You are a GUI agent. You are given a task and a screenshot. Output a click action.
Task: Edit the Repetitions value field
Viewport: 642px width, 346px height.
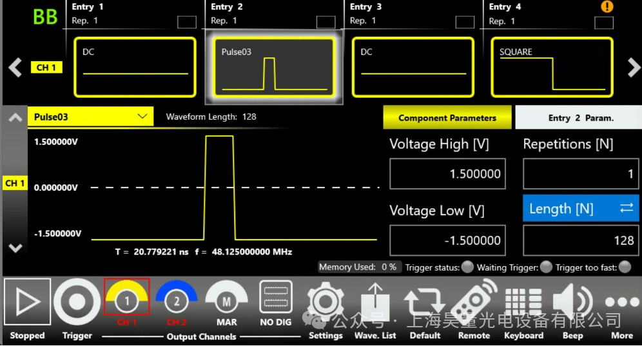[x=581, y=173]
